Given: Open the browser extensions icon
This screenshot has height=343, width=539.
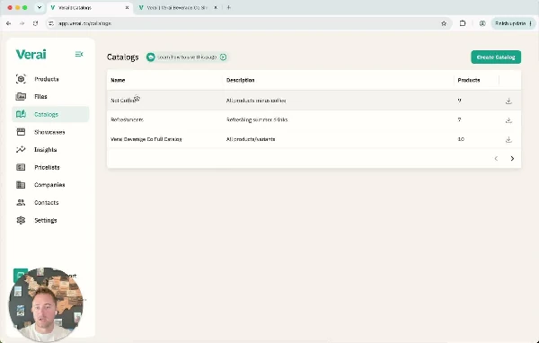Looking at the screenshot, I should click(463, 23).
